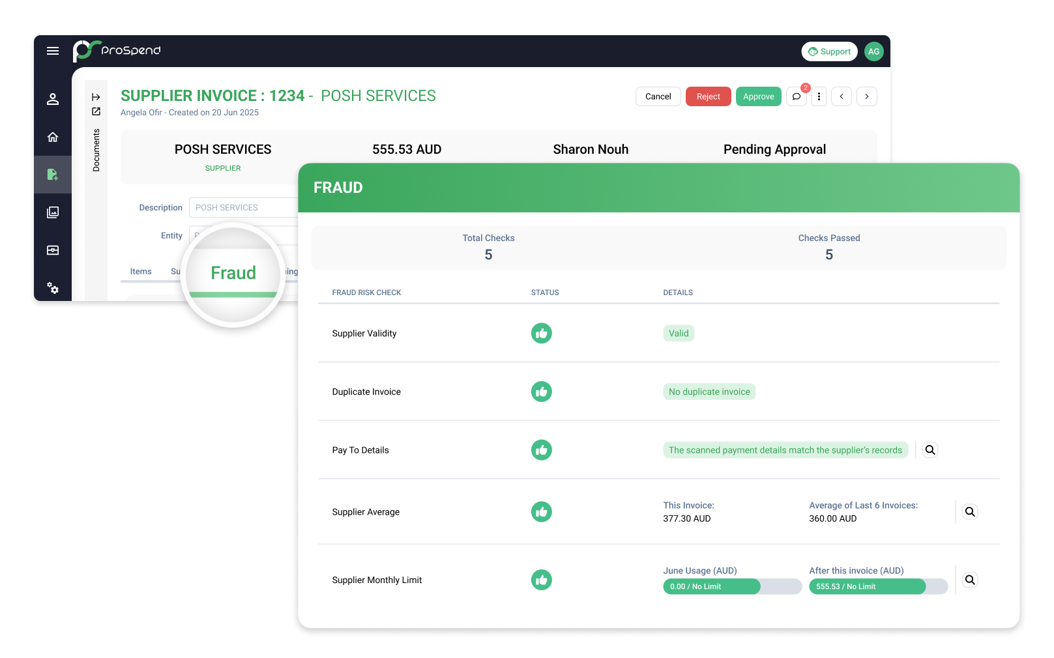Click the ProSpend logo
Image resolution: width=1054 pixels, height=658 pixels.
click(117, 51)
